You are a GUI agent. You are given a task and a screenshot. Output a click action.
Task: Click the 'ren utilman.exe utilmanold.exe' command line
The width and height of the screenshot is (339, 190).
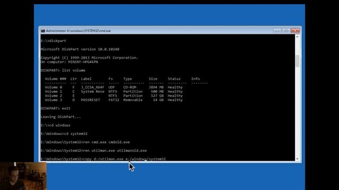(x=94, y=150)
